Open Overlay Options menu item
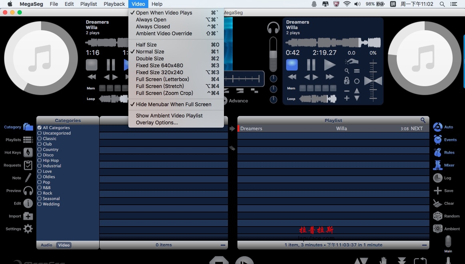Screen dimensions: 465x264 click(176, 123)
